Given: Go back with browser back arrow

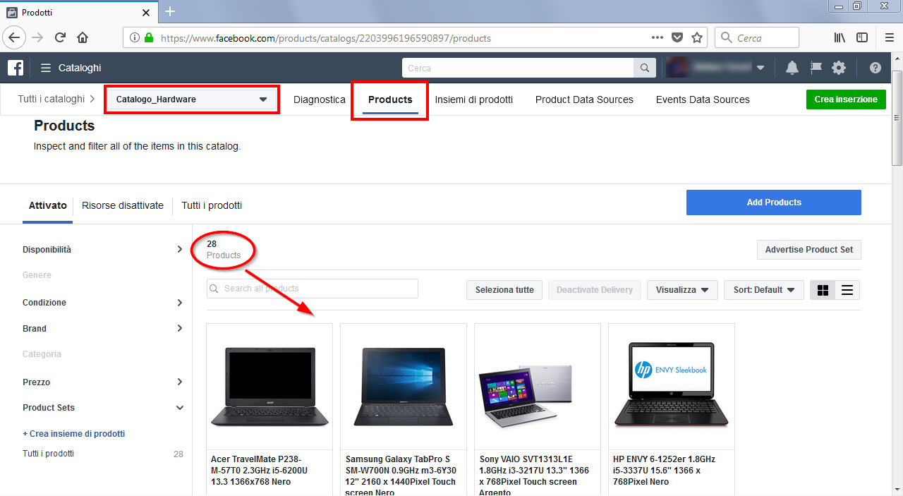Looking at the screenshot, I should point(16,37).
